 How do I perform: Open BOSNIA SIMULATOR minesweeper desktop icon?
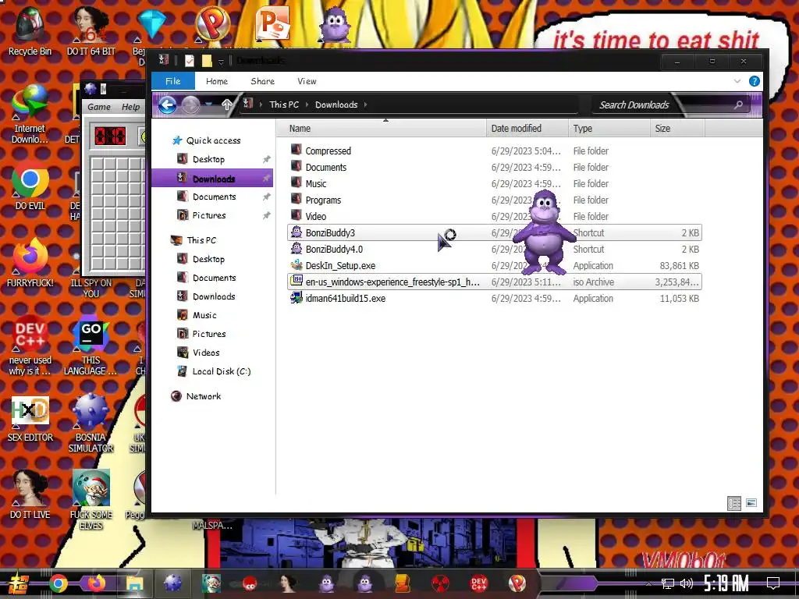coord(91,411)
